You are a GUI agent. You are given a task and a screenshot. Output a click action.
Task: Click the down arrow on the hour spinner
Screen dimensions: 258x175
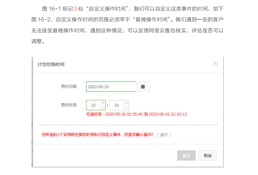pos(102,107)
